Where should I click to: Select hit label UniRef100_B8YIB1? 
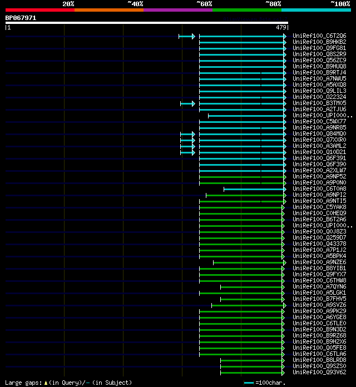(319, 268)
